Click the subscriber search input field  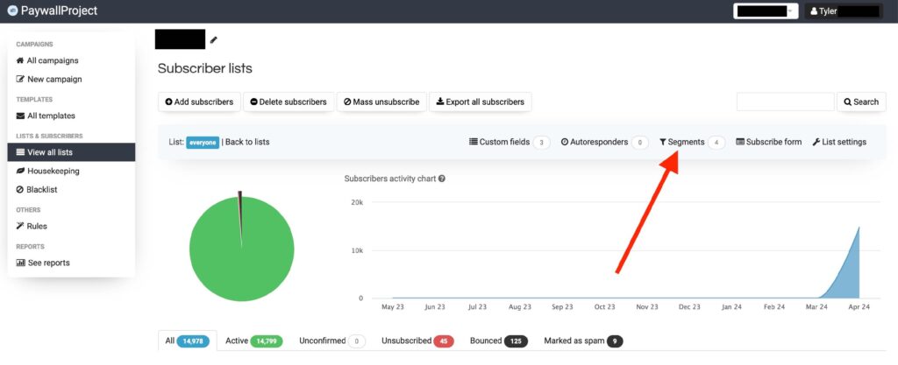tap(785, 102)
